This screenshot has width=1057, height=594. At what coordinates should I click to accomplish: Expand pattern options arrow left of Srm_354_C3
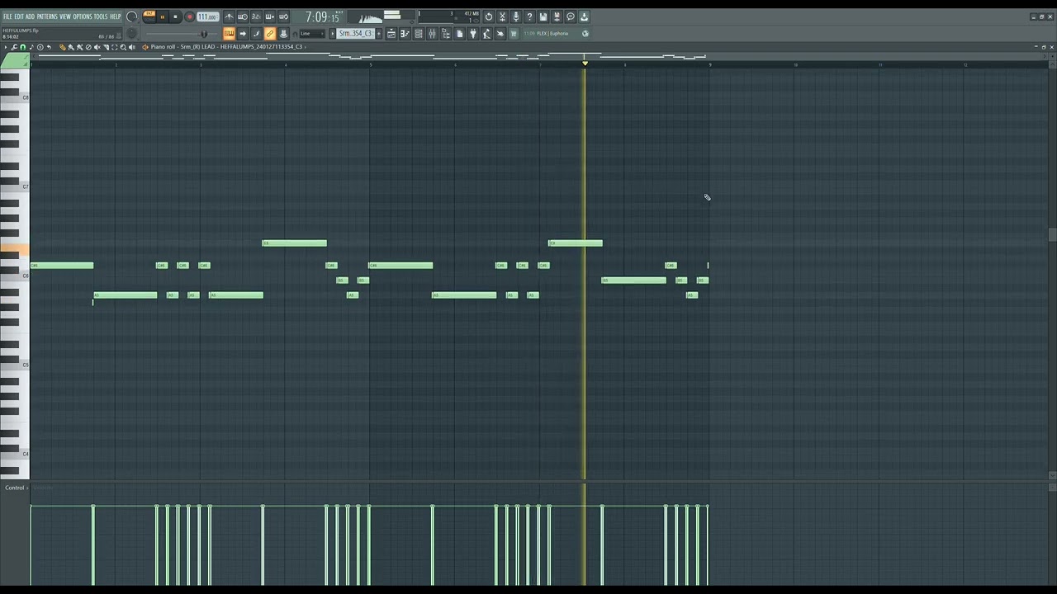332,34
